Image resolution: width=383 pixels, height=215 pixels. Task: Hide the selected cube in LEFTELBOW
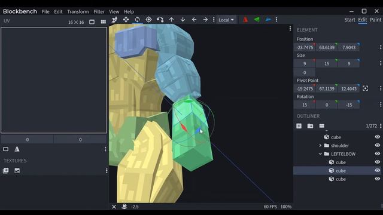(378, 170)
